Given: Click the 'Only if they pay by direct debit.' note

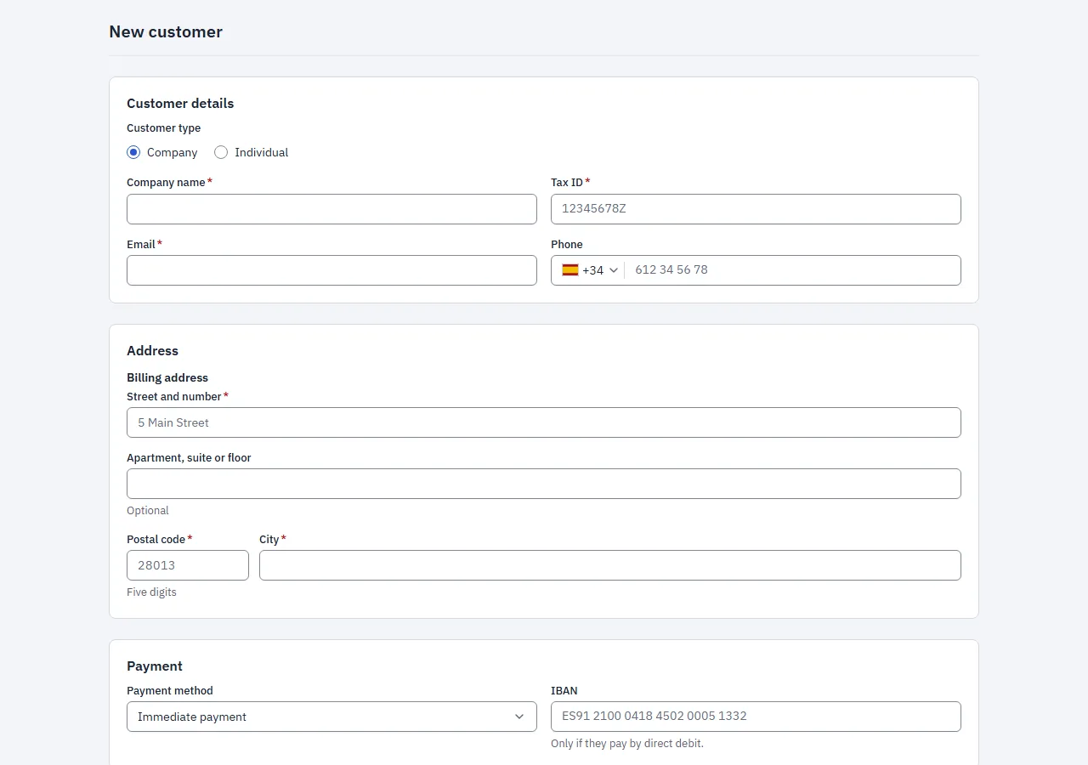Looking at the screenshot, I should 627,744.
